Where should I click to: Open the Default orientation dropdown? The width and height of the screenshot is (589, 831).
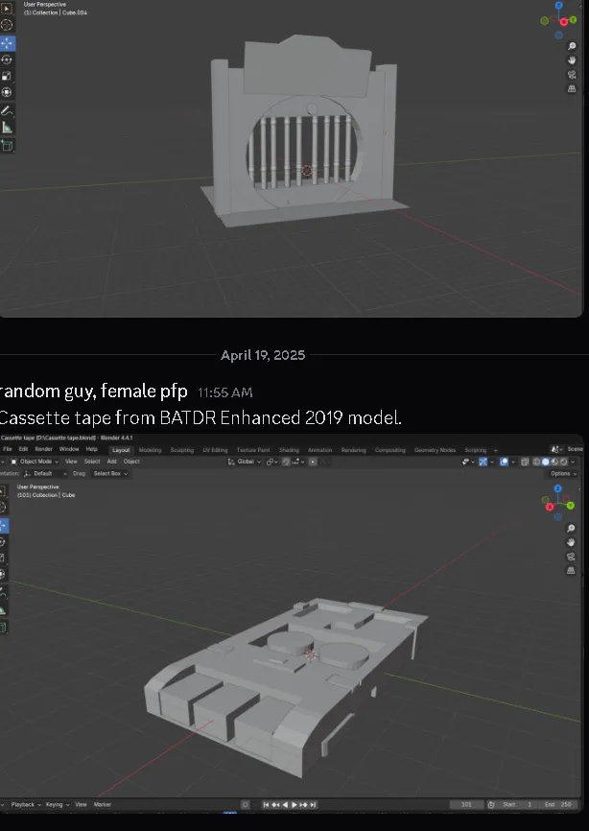(45, 473)
